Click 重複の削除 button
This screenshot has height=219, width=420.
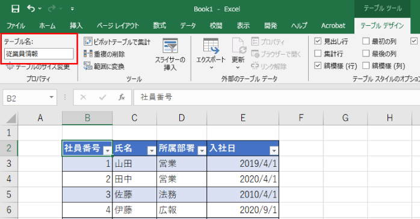tap(104, 54)
